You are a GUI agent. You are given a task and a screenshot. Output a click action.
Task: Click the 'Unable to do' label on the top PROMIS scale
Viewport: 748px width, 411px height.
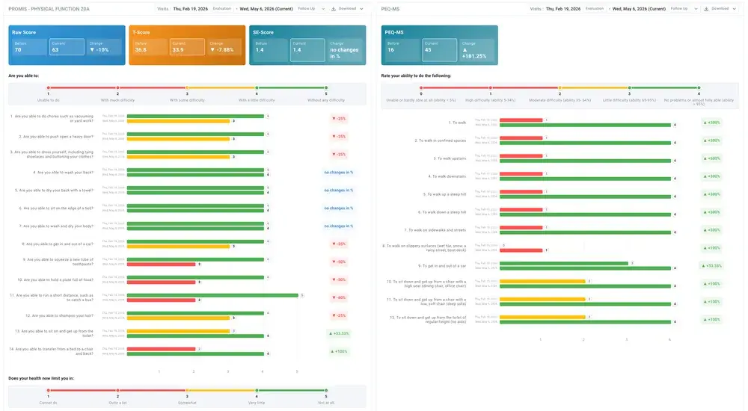[x=48, y=100]
